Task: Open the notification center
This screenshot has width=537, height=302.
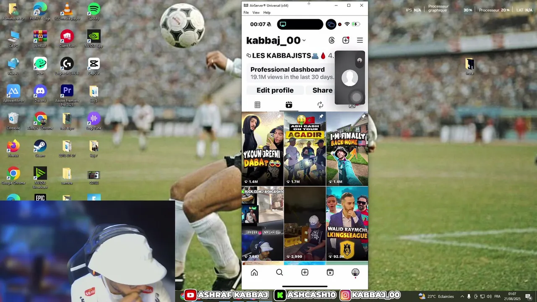Action: point(529,297)
